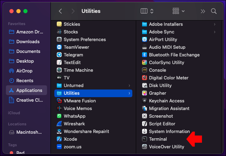Select the WhatsApp icon
226x156 pixels.
[59, 116]
